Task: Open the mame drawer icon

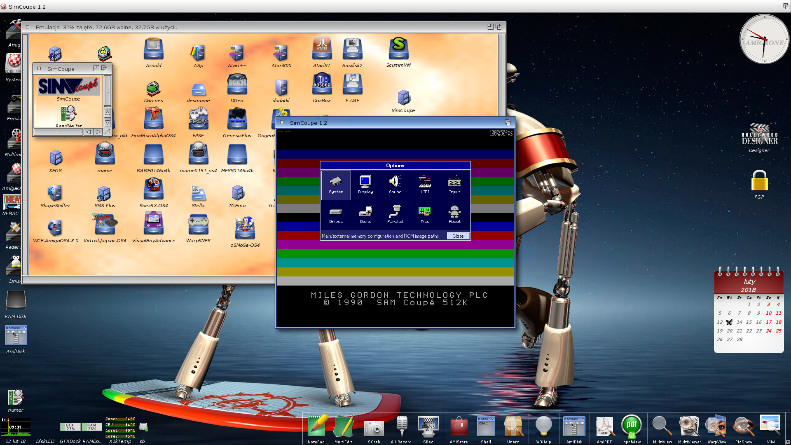Action: tap(105, 157)
